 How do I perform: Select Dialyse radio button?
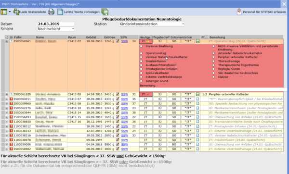(x=213, y=77)
